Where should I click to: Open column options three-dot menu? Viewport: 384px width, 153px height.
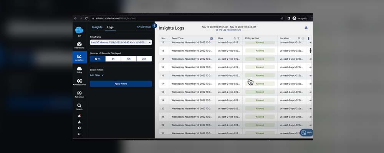coord(309,39)
